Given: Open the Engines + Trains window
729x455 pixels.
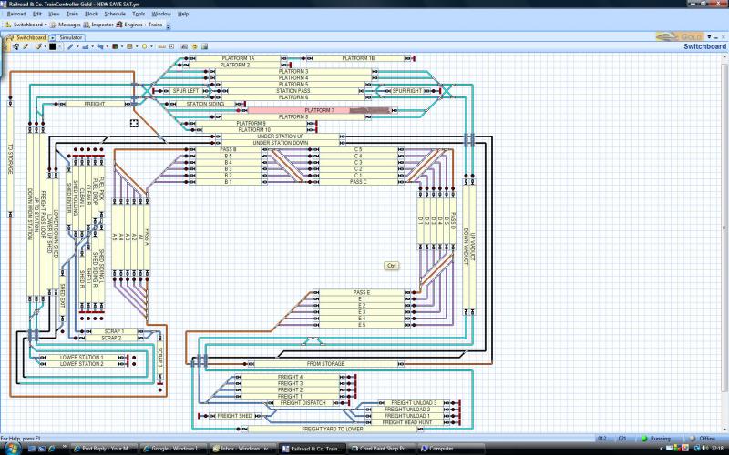Looking at the screenshot, I should 143,25.
